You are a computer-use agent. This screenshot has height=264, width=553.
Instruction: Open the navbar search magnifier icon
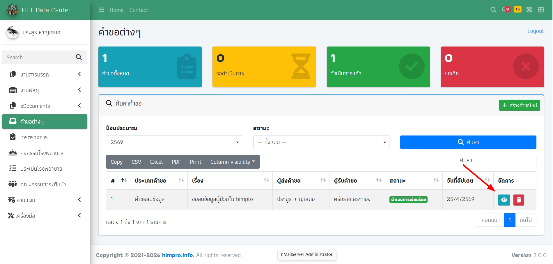pos(493,10)
